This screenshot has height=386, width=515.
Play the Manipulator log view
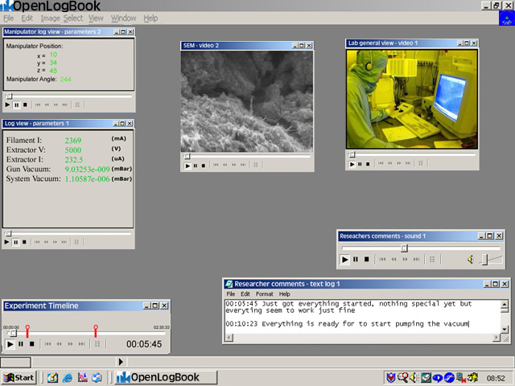coord(7,105)
